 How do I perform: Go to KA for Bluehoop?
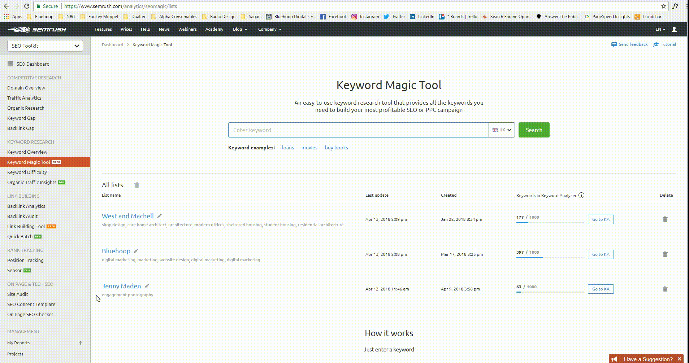601,254
